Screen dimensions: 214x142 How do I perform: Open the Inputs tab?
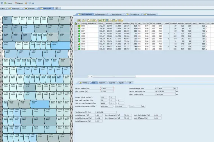(121, 83)
